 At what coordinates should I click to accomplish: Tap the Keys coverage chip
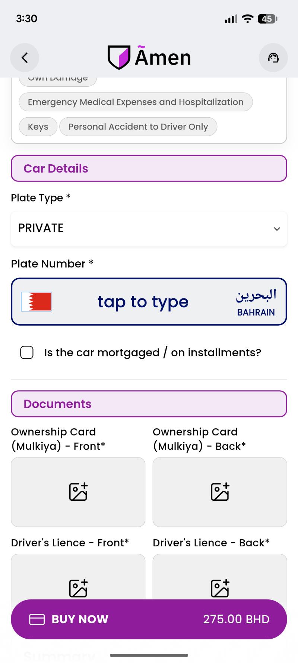pos(38,127)
